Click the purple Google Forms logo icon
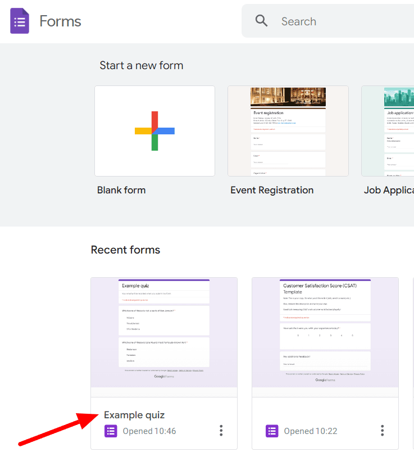The height and width of the screenshot is (461, 414). tap(20, 21)
